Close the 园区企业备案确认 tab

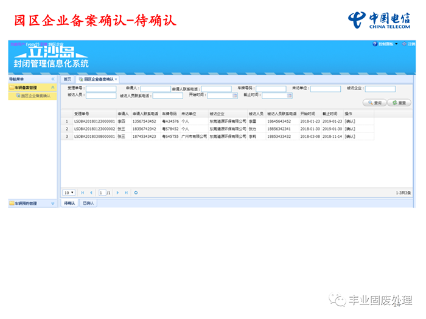[116, 79]
